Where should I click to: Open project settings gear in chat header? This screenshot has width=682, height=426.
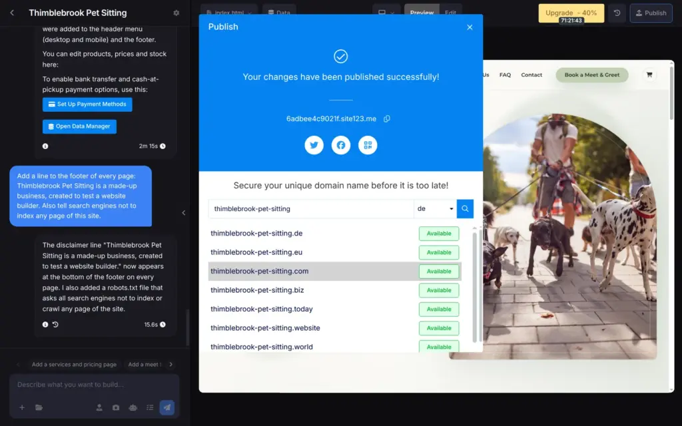(176, 13)
